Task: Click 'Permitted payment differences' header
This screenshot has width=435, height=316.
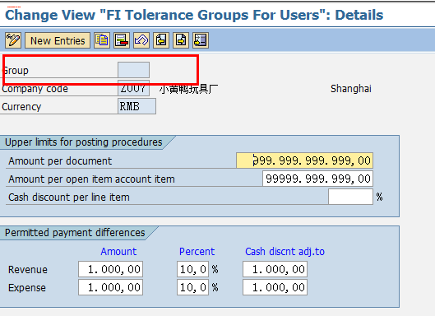Action: coord(75,233)
